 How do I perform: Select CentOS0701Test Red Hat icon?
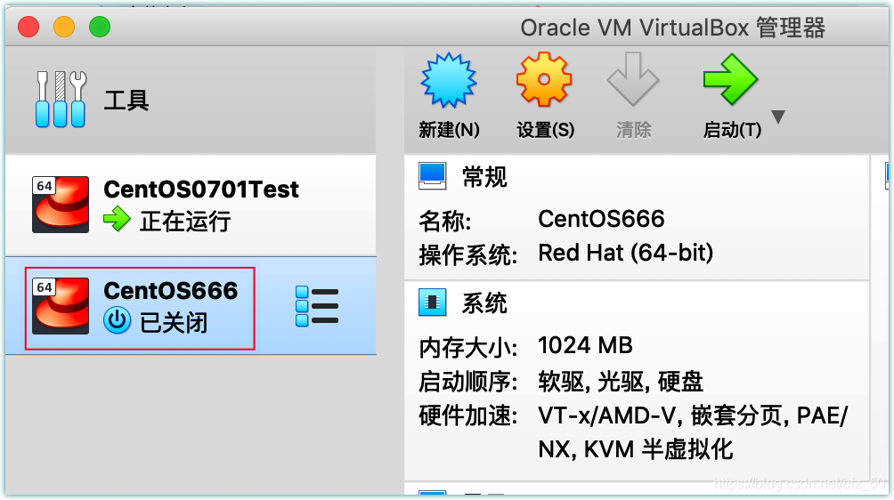[61, 205]
